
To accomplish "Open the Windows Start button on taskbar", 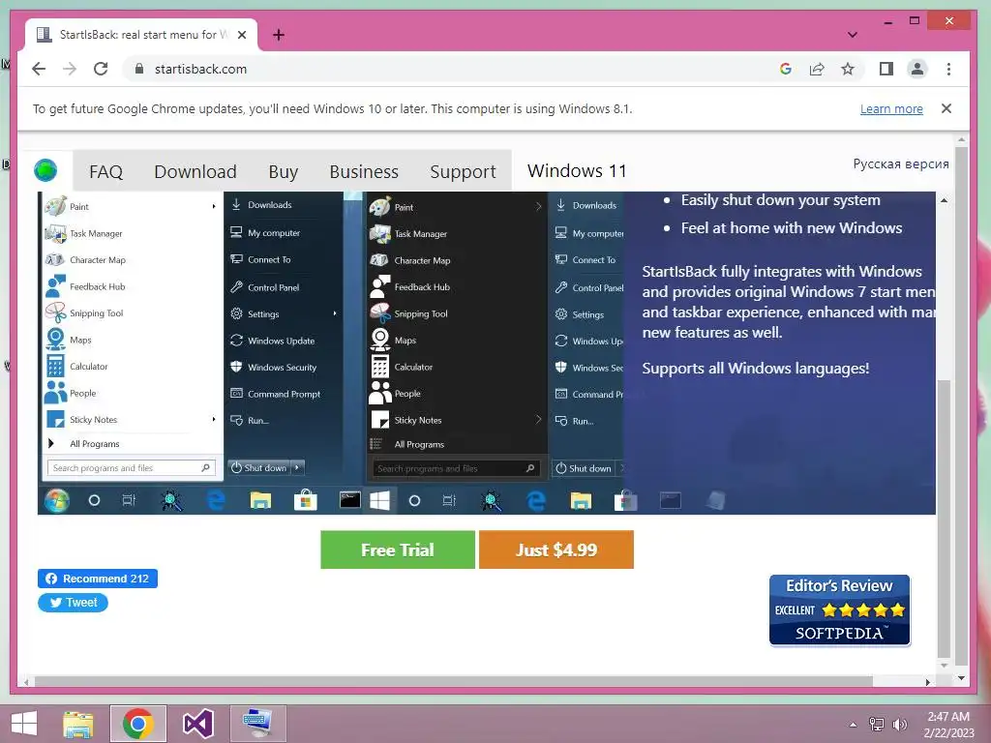I will (x=24, y=724).
